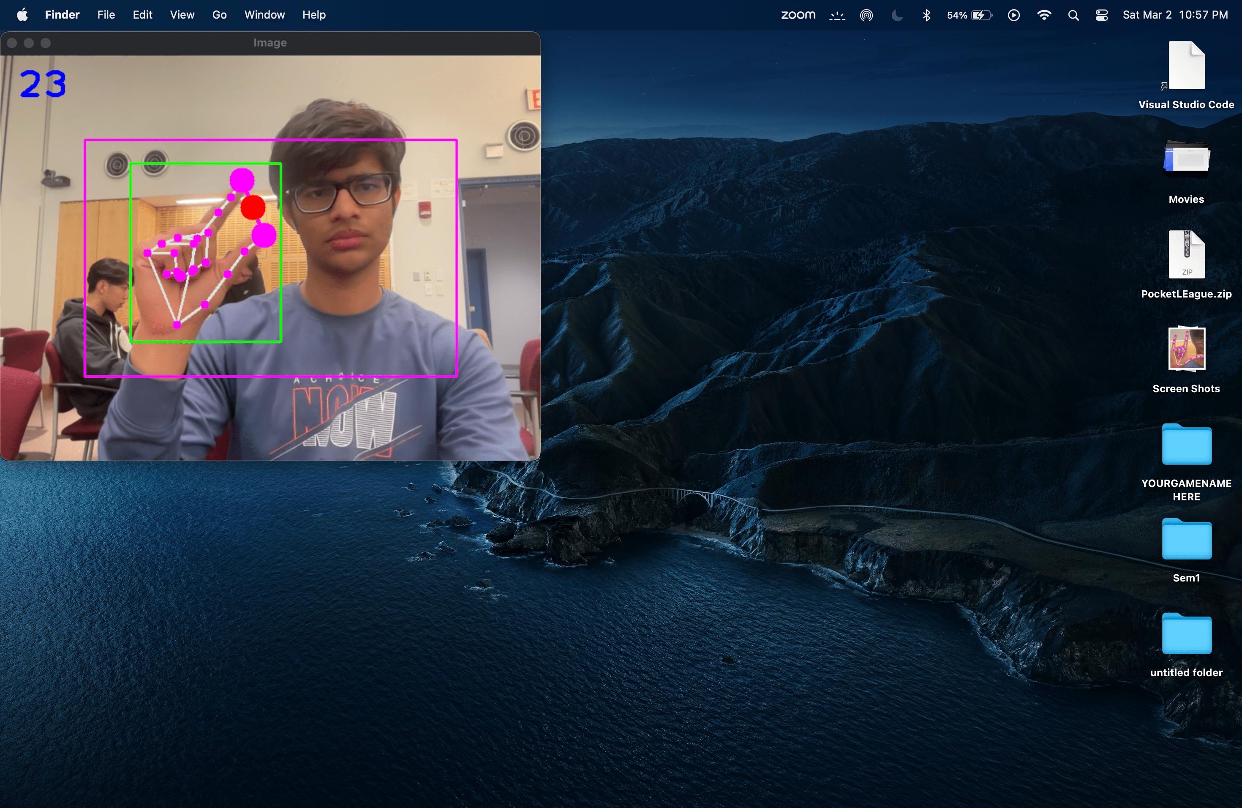This screenshot has height=808, width=1242.
Task: Open the Go menu
Action: pyautogui.click(x=219, y=15)
